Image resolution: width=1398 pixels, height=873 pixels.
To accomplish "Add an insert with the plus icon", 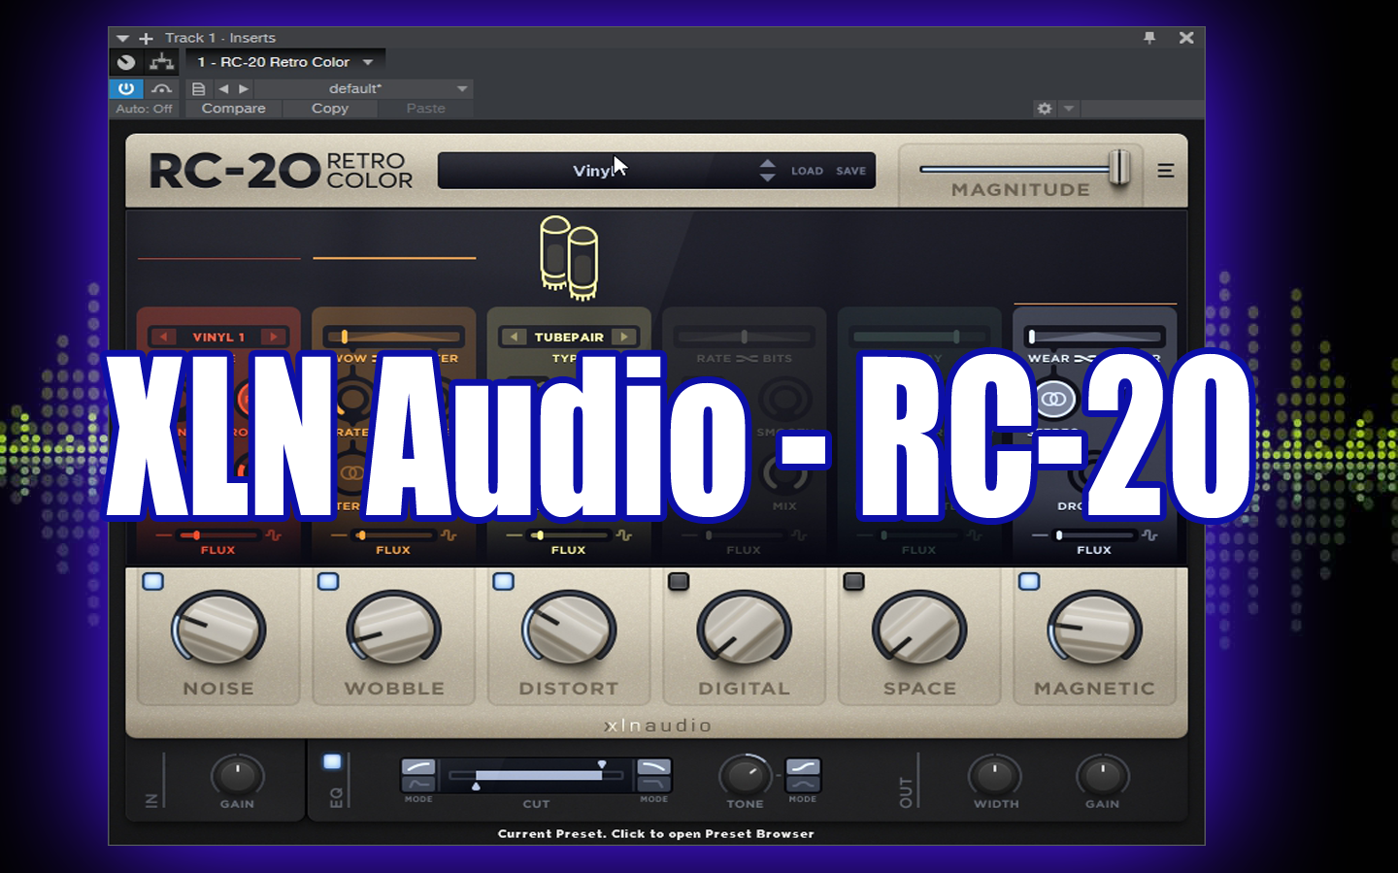I will click(146, 38).
